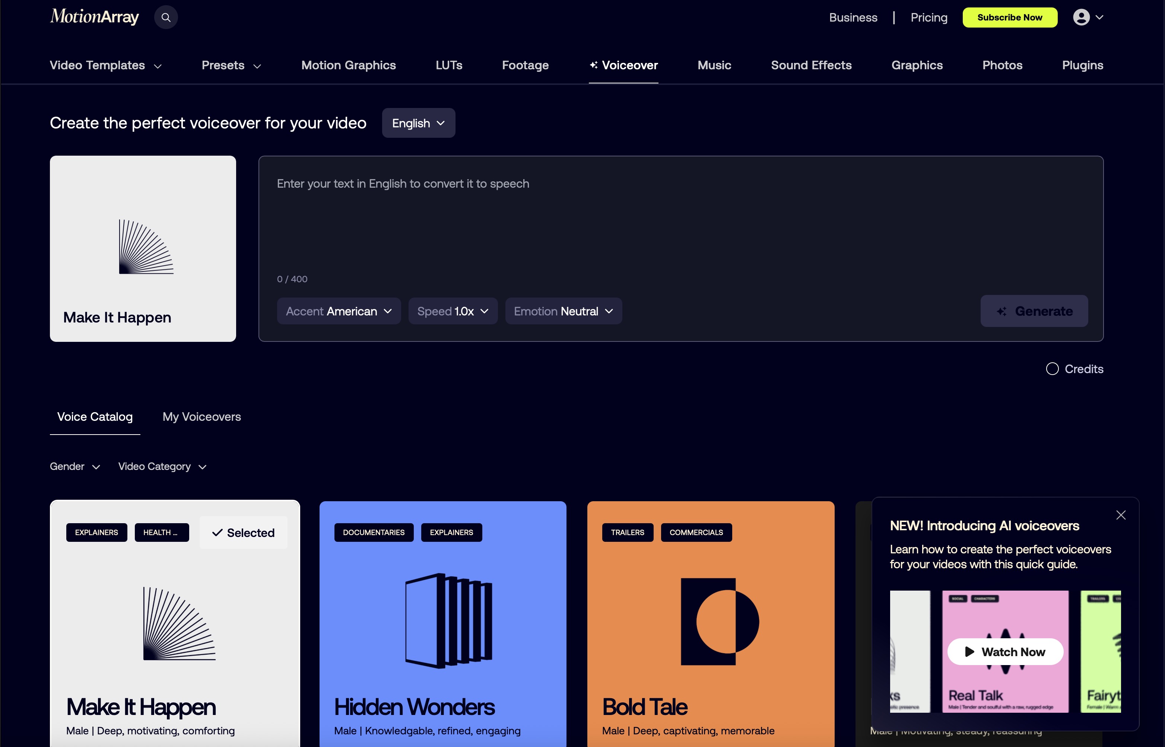Click the Bold Tale half-circle artwork
1165x747 pixels.
click(x=720, y=622)
